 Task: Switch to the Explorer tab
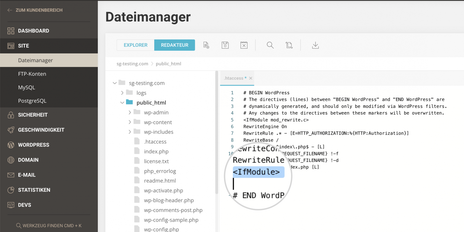(136, 45)
